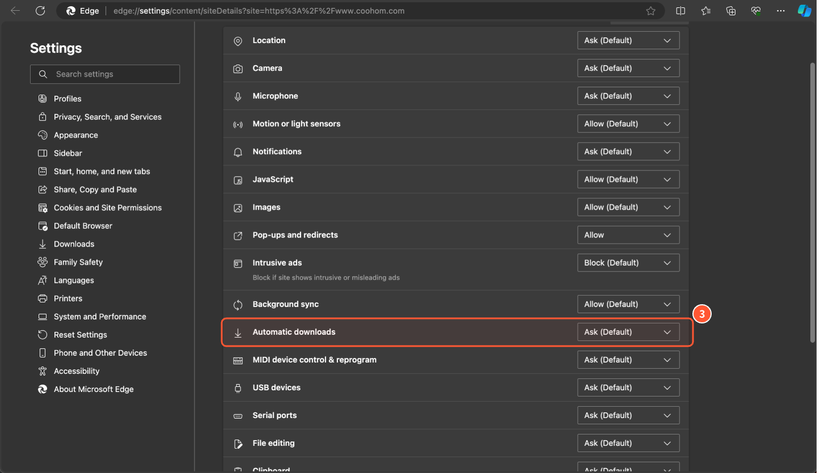The height and width of the screenshot is (473, 820).
Task: Launch Copilot from the toolbar
Action: click(x=804, y=11)
